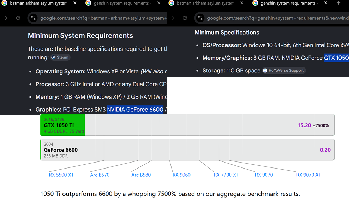The height and width of the screenshot is (200, 349).
Task: Close the second genshin system requirements tab
Action: coord(326,3)
